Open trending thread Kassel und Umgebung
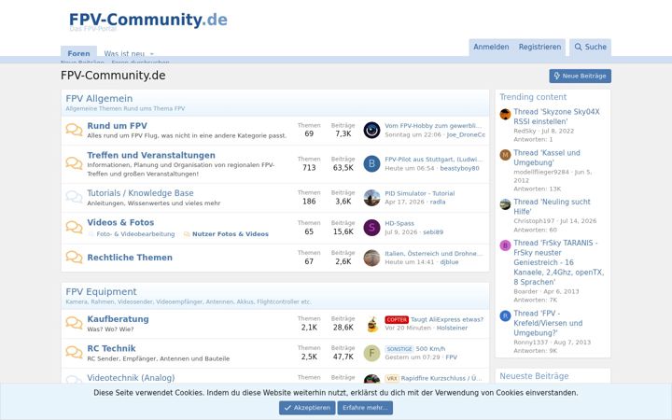Viewport: 672px width, 420px height. [547, 158]
